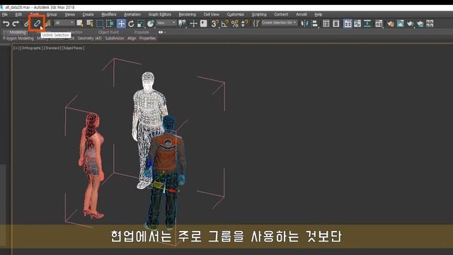Expand the Polygon Modeling ribbon panel
Image resolution: width=453 pixels, height=255 pixels.
(x=18, y=38)
